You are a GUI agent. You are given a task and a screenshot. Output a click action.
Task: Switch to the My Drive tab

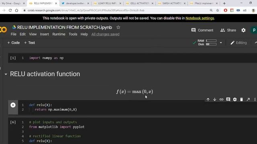click(11, 3)
